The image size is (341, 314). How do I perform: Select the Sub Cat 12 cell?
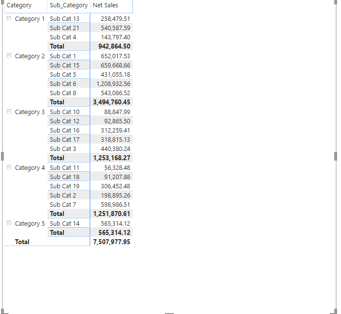tap(68, 121)
